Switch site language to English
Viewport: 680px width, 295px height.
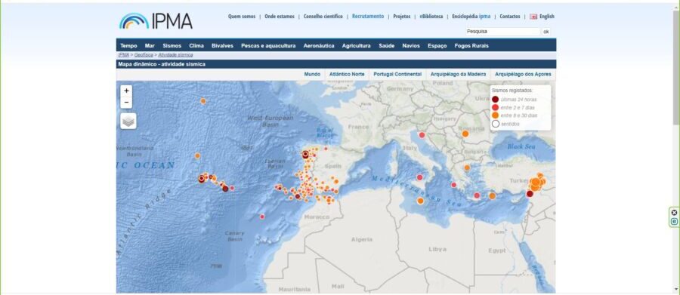pyautogui.click(x=546, y=17)
